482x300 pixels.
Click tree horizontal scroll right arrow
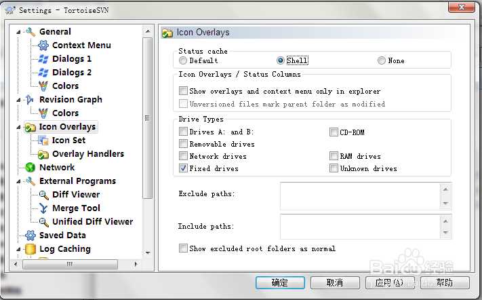[136, 264]
